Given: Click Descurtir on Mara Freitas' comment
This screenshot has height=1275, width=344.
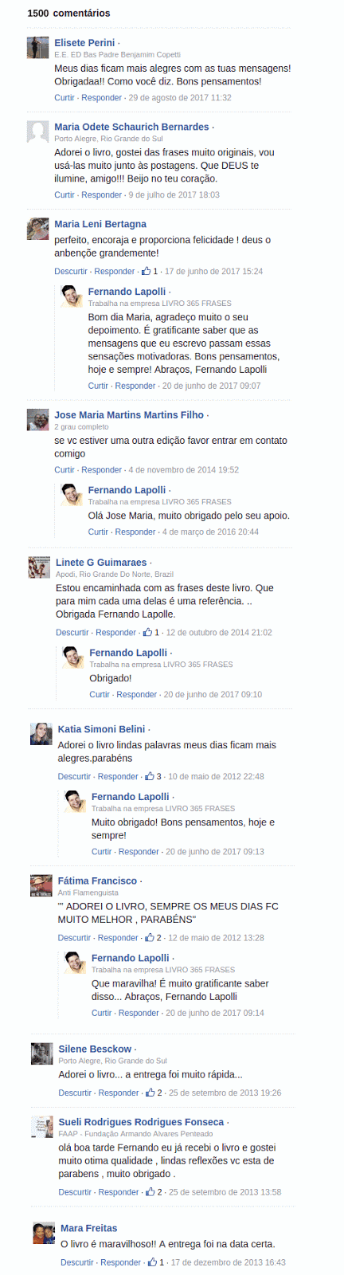Looking at the screenshot, I should pos(77,1262).
